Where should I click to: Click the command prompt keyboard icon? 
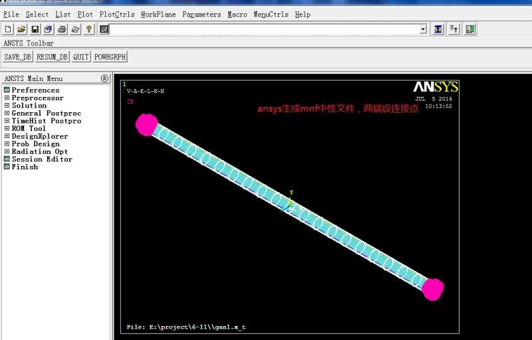[104, 29]
